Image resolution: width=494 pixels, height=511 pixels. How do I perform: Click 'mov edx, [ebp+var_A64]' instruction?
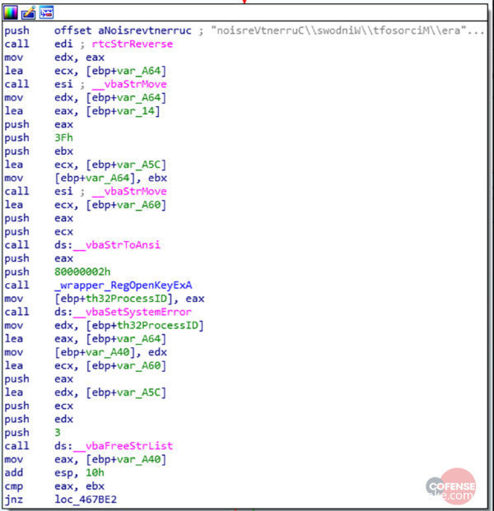[86, 97]
